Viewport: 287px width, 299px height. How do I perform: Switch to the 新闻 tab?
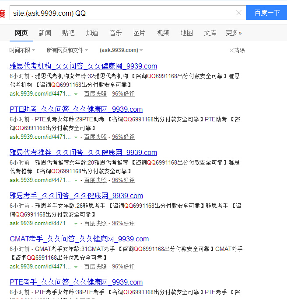[x=45, y=33]
